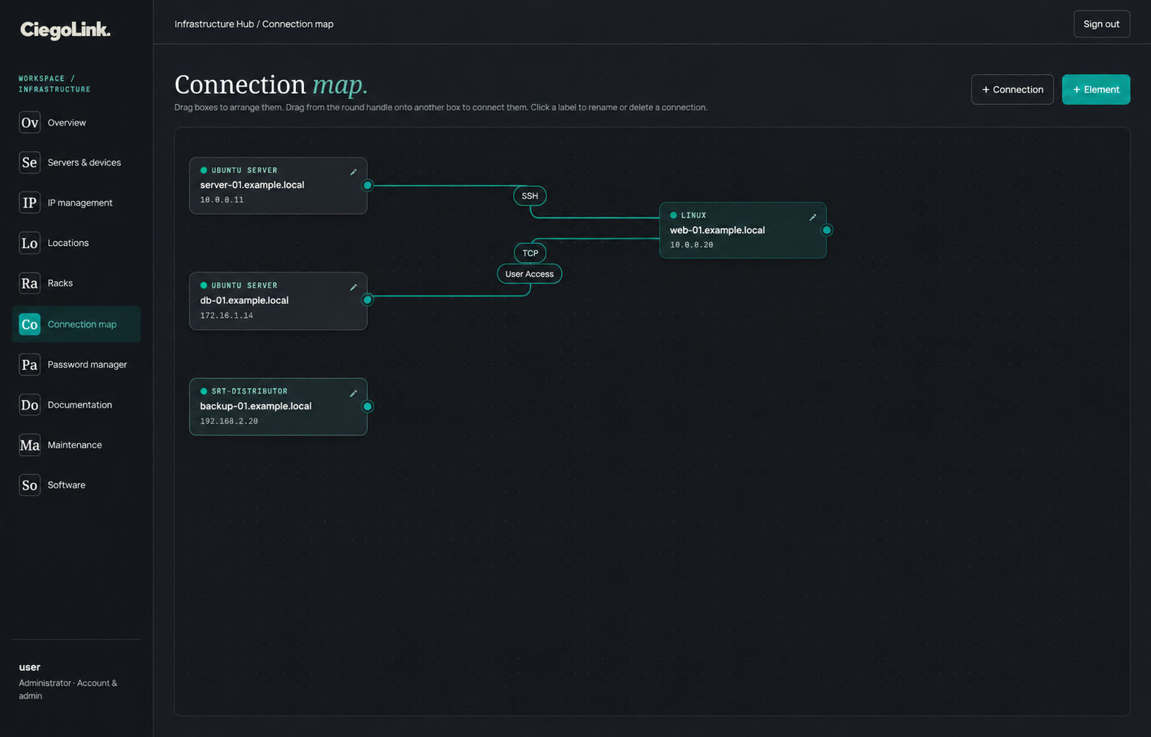
Task: Click the Software 'So' sidebar icon
Action: point(29,485)
